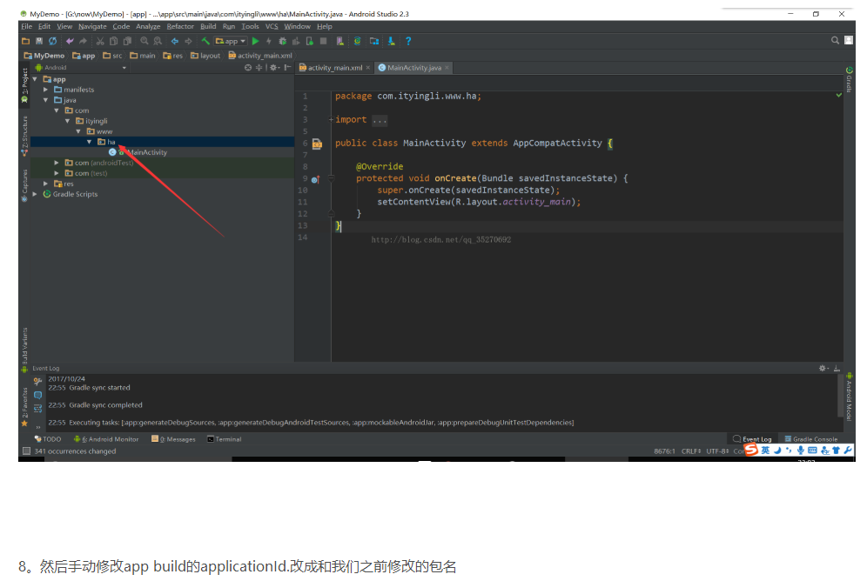Hide the Event Log panel with the download-arrow icon
Viewport: 867px width, 581px height.
tap(837, 369)
